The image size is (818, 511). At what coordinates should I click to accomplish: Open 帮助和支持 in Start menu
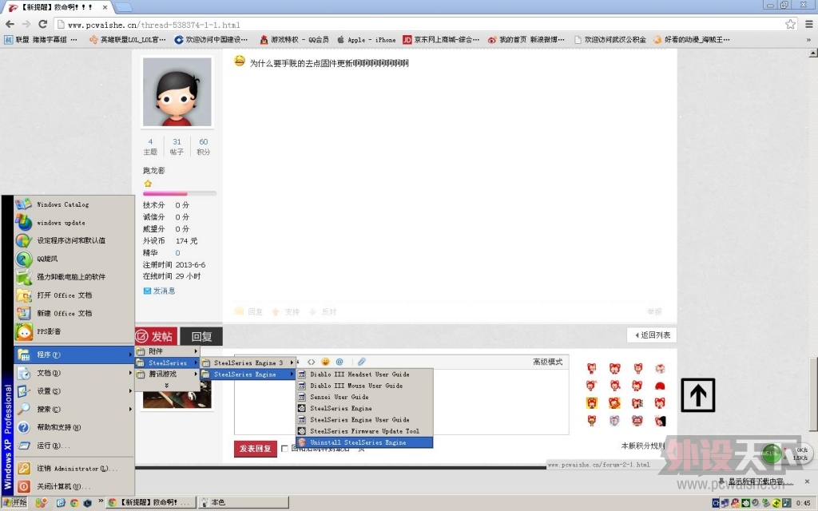coord(74,428)
